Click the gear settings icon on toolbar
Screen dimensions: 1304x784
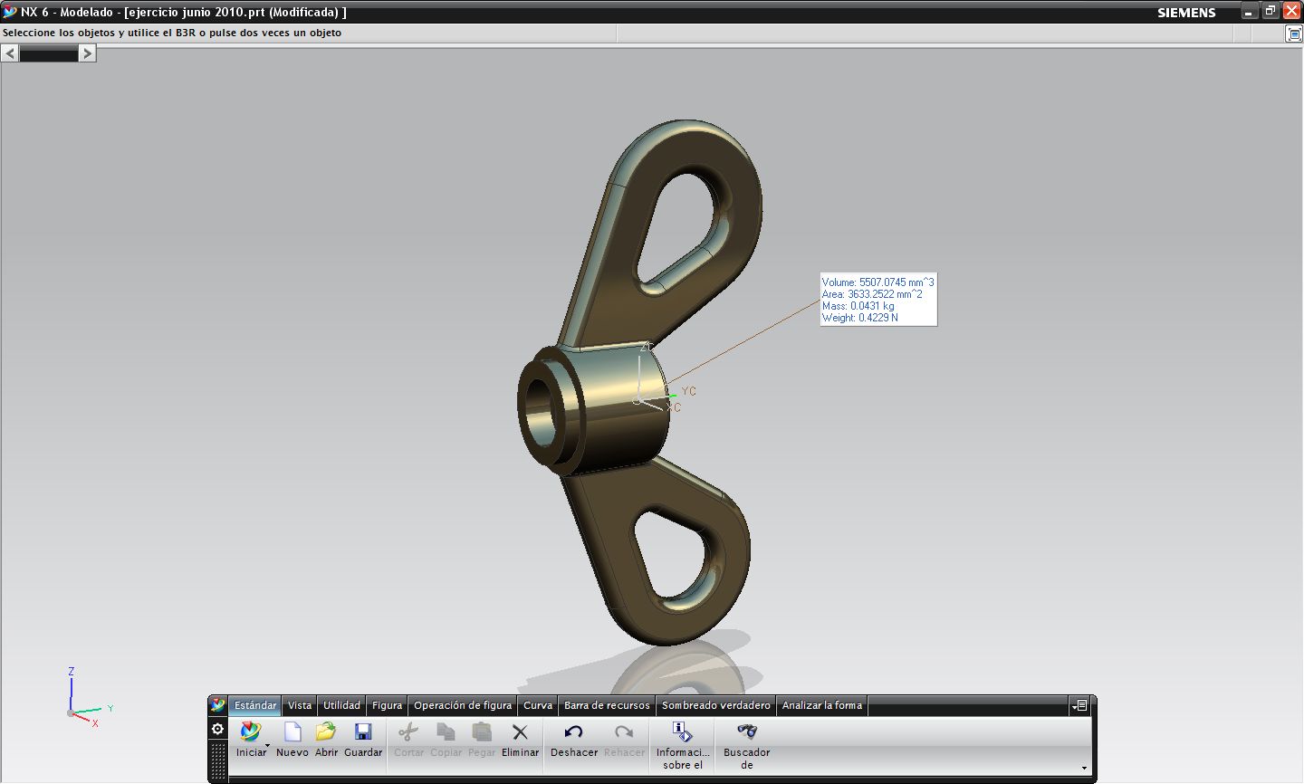pyautogui.click(x=217, y=729)
